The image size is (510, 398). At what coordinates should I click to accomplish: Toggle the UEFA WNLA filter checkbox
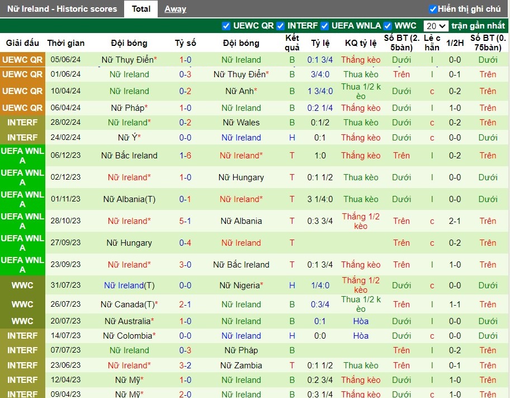tap(324, 26)
